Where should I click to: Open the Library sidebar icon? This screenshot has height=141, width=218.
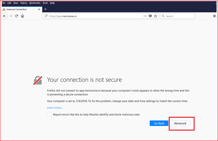215,16
